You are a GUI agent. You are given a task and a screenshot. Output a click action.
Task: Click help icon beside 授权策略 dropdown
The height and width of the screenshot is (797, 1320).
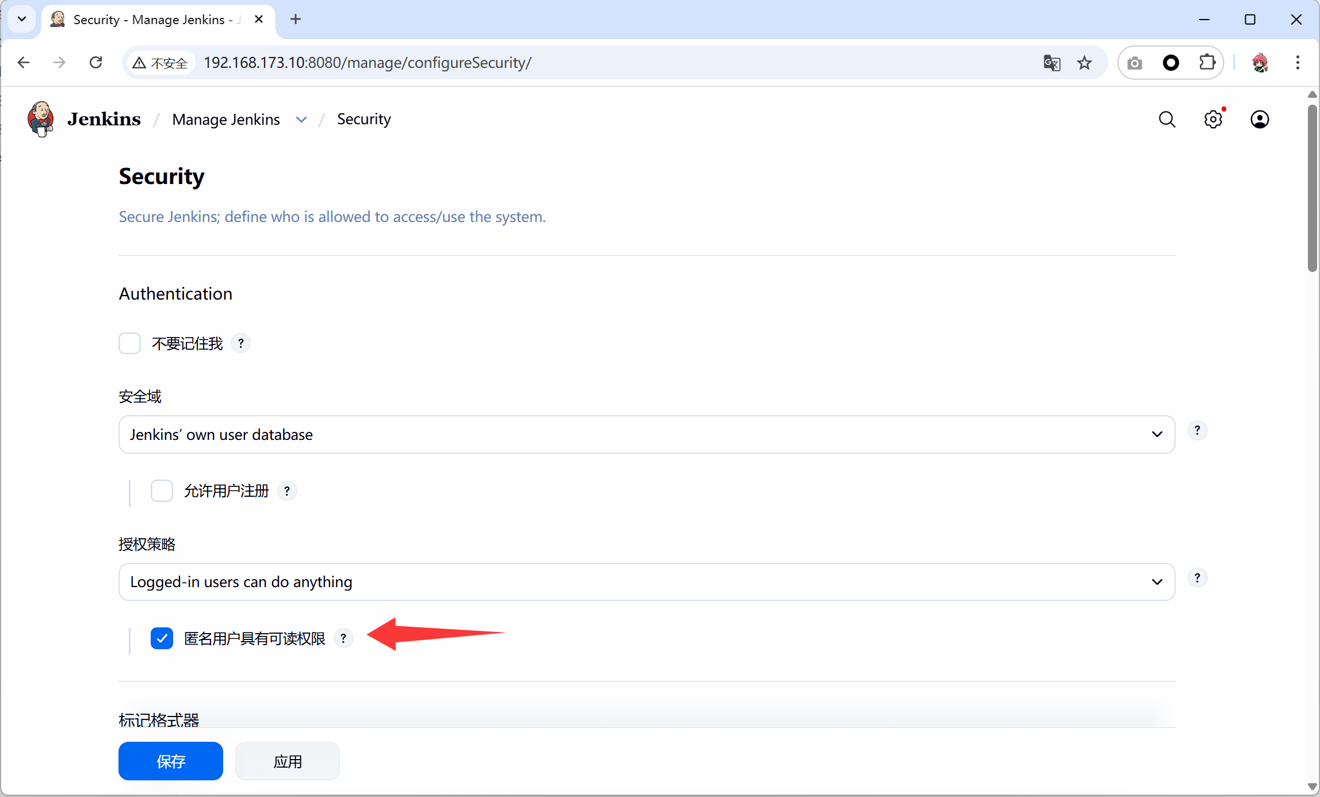point(1197,578)
